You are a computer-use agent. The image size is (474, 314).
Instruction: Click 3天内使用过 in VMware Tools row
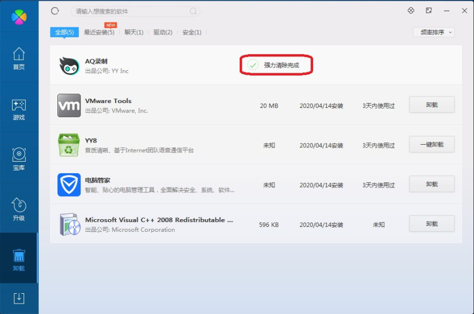(x=378, y=106)
